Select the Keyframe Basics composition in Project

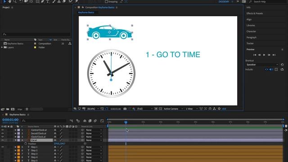coord(15,44)
